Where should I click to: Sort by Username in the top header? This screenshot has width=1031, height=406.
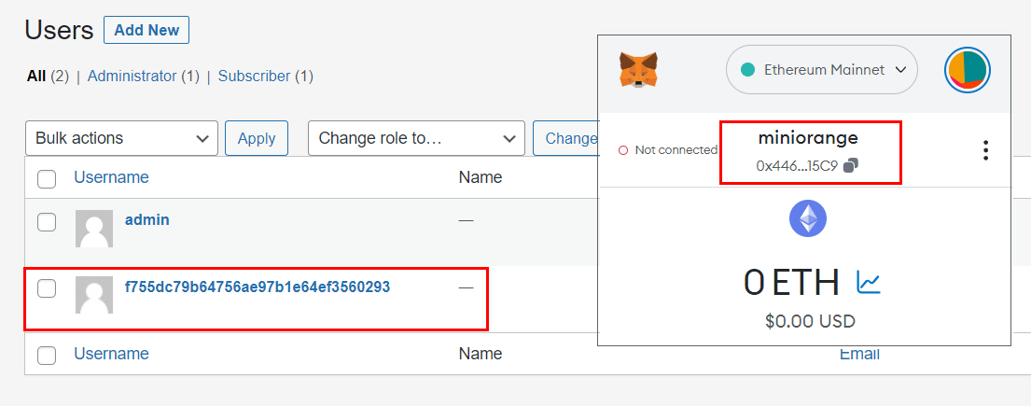click(111, 177)
